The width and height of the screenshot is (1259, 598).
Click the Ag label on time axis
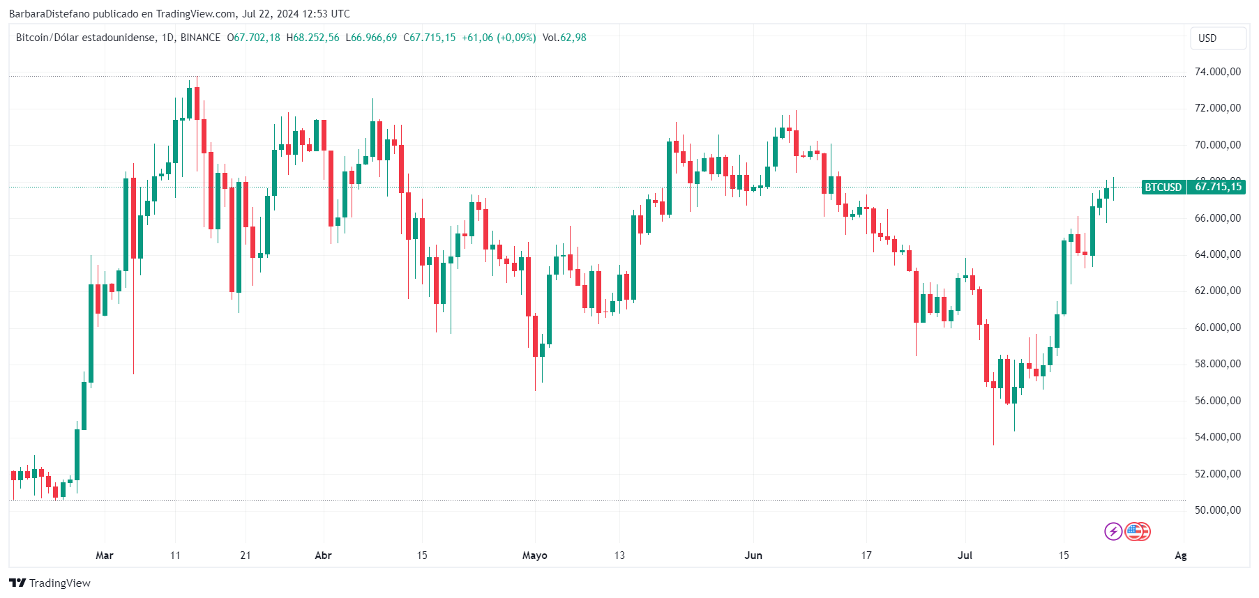point(1180,555)
